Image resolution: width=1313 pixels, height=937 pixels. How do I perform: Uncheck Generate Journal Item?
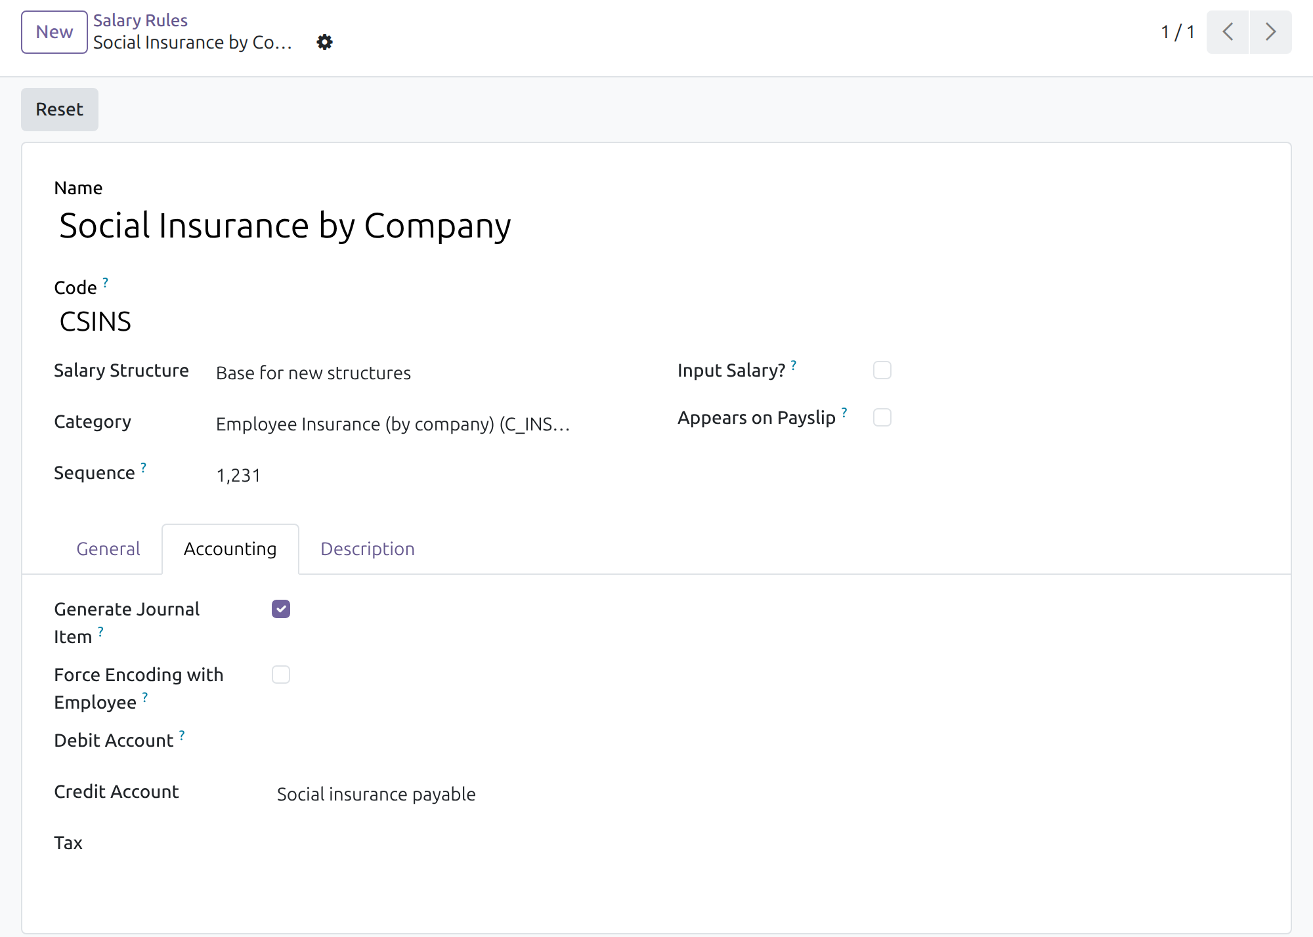(x=281, y=609)
